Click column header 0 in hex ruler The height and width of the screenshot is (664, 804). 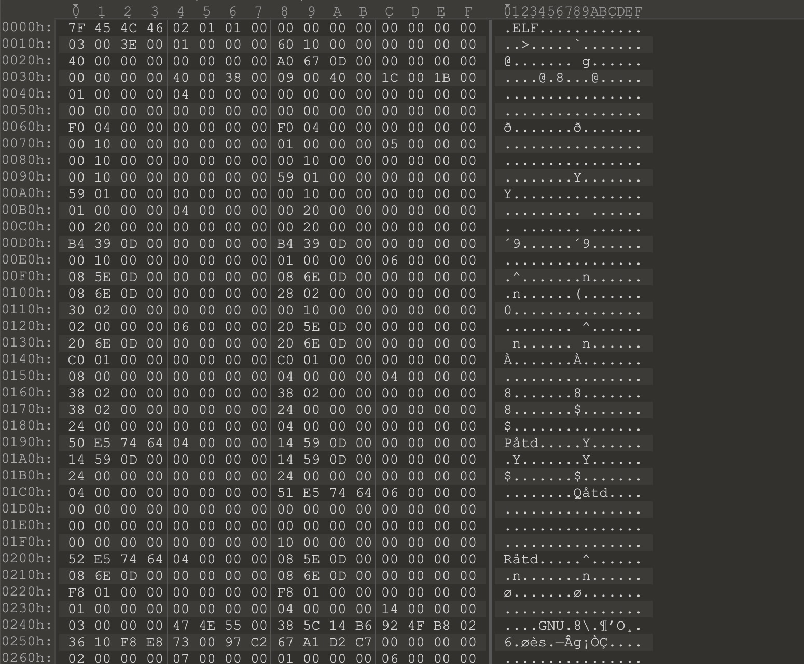coord(76,11)
